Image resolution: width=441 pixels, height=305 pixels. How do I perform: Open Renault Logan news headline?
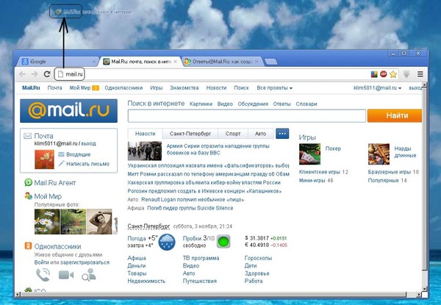coord(193,200)
